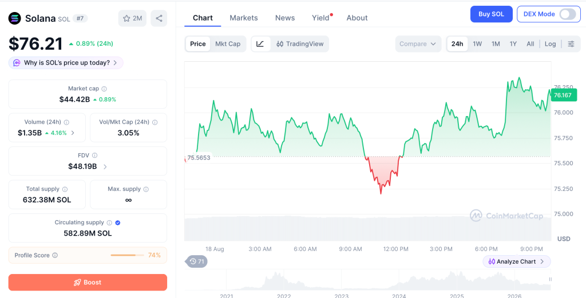Show Total supply info icon
Screen dimensions: 586x298
[x=65, y=189]
